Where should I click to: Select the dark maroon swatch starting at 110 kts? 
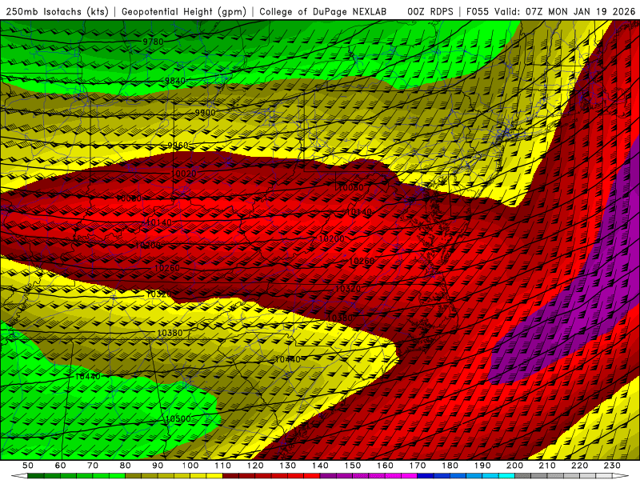(230, 476)
